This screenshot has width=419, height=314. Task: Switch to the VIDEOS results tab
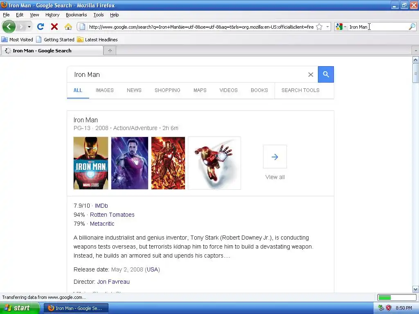tap(228, 90)
